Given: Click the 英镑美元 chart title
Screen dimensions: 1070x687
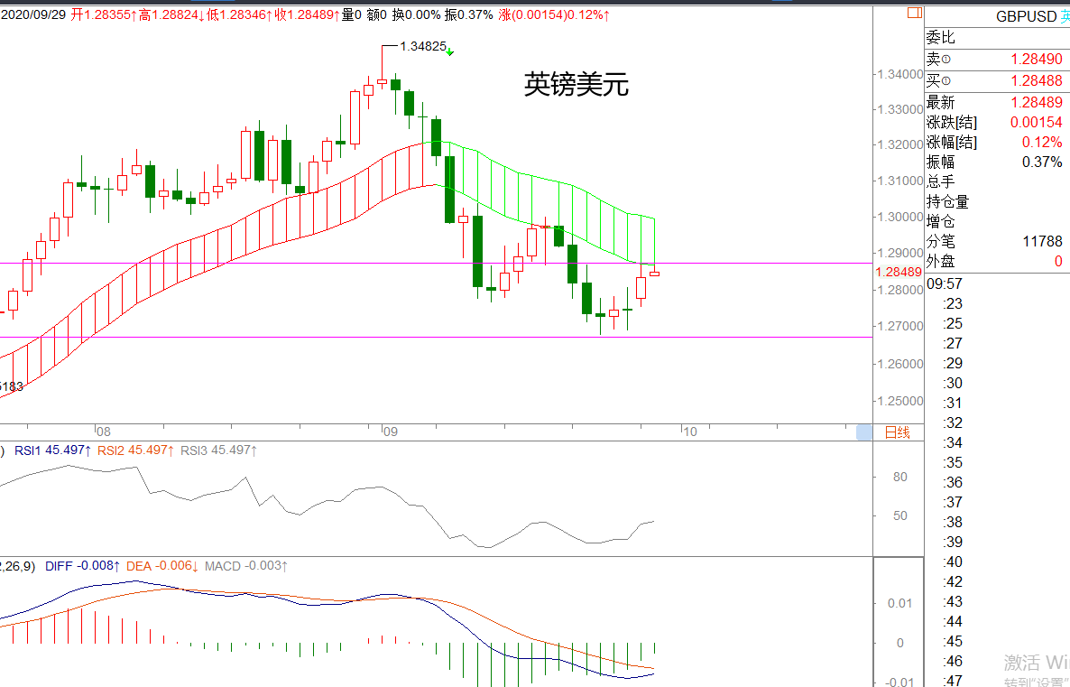Looking at the screenshot, I should (x=576, y=85).
